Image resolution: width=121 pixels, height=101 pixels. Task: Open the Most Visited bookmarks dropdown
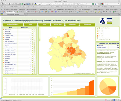(4, 7)
